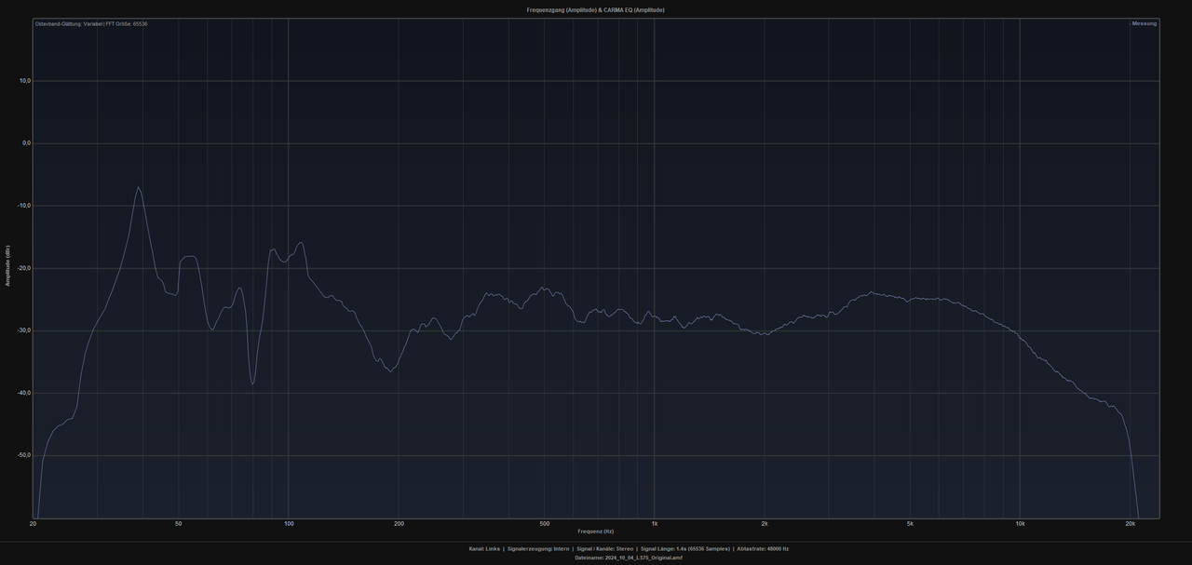Click the 5k x-axis tick label

[x=910, y=524]
